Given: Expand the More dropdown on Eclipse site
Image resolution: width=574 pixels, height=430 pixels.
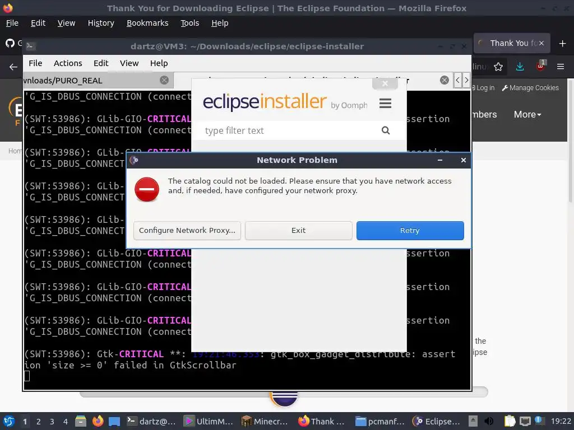Looking at the screenshot, I should [x=527, y=114].
